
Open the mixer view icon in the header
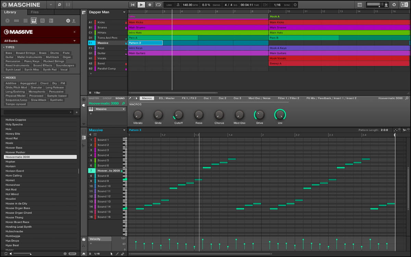pyautogui.click(x=68, y=5)
